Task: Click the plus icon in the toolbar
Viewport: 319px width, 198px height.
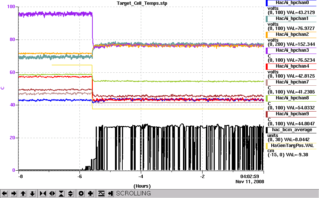Action: tap(90, 193)
